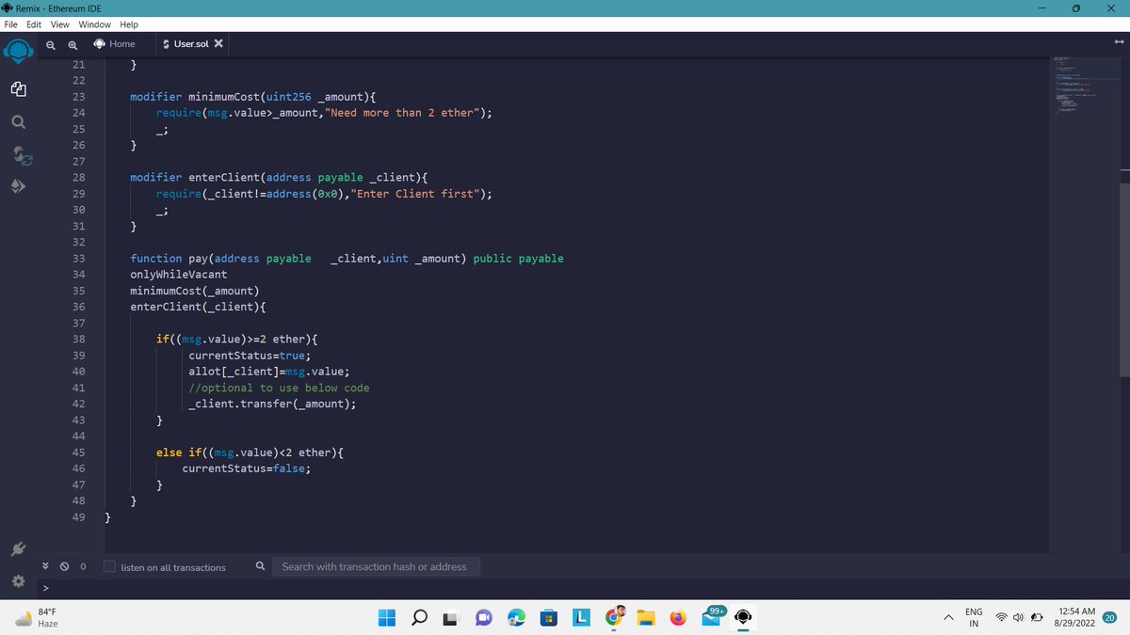Open Google Chrome from taskbar

point(614,618)
